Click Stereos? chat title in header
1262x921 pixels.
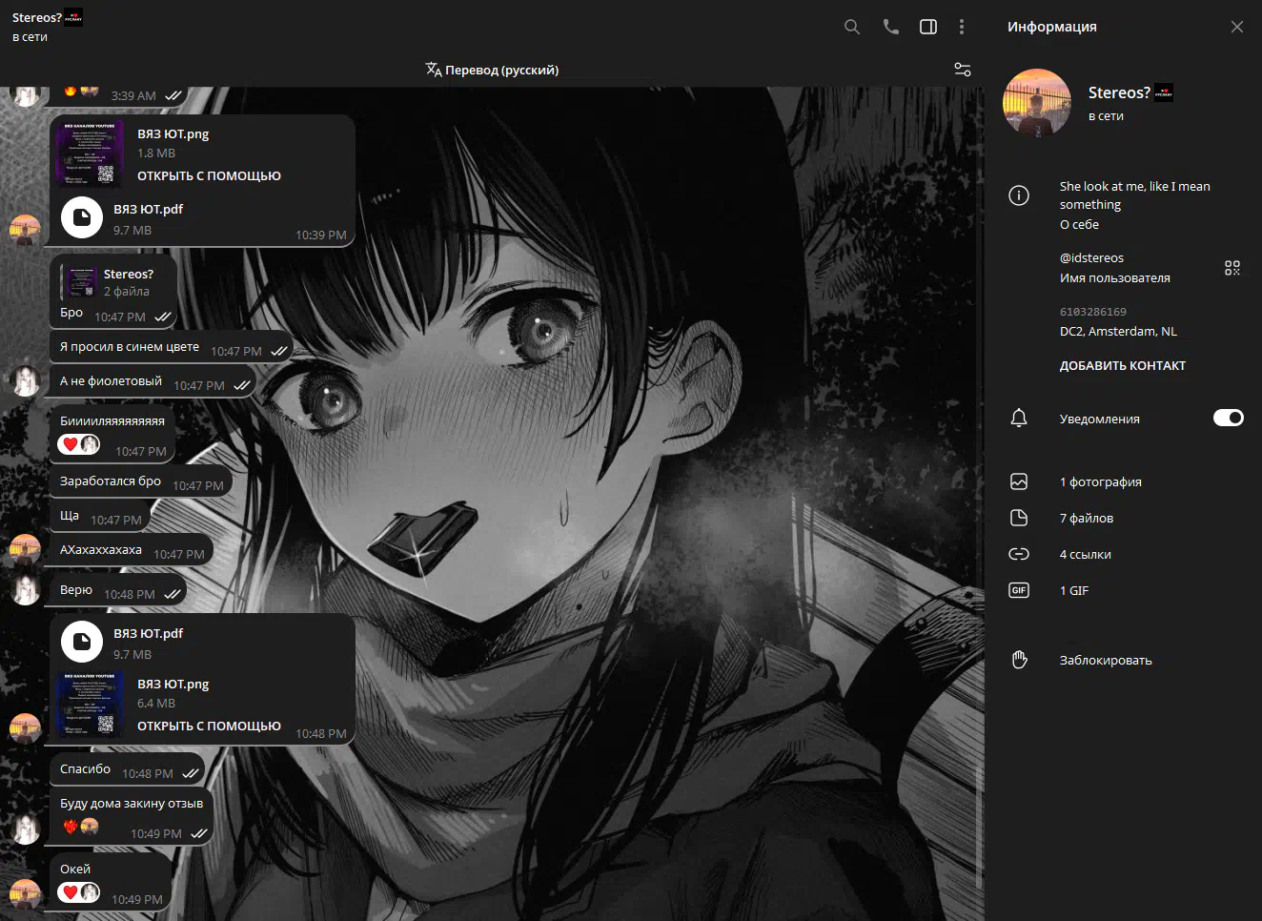(37, 17)
